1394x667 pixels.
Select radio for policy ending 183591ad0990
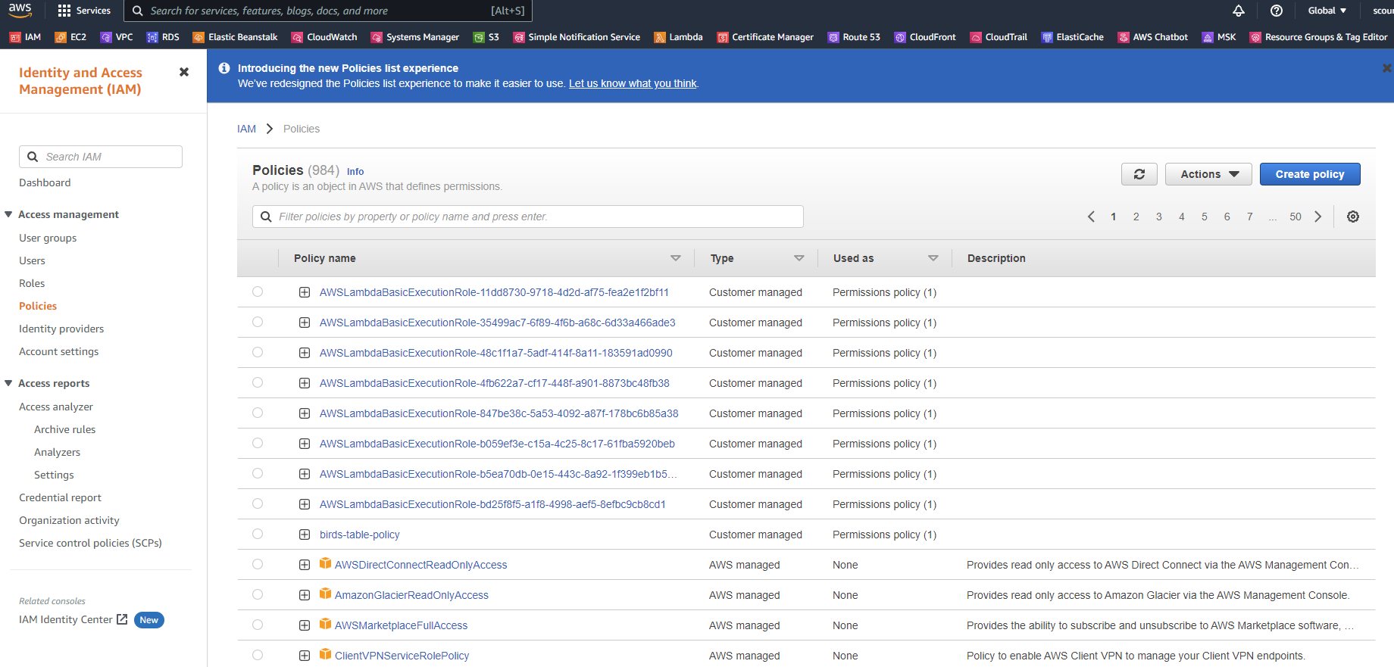(x=258, y=352)
